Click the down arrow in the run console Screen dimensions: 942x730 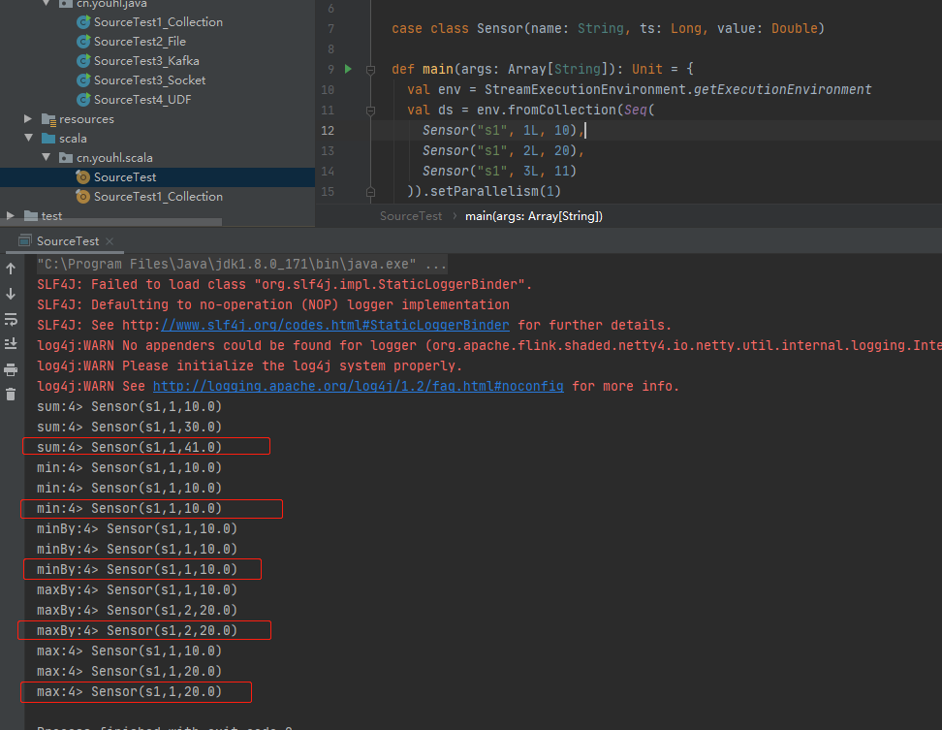(11, 294)
